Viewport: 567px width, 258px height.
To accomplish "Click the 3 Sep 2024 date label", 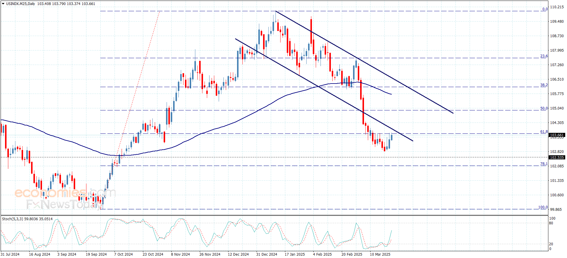I will tap(67, 254).
